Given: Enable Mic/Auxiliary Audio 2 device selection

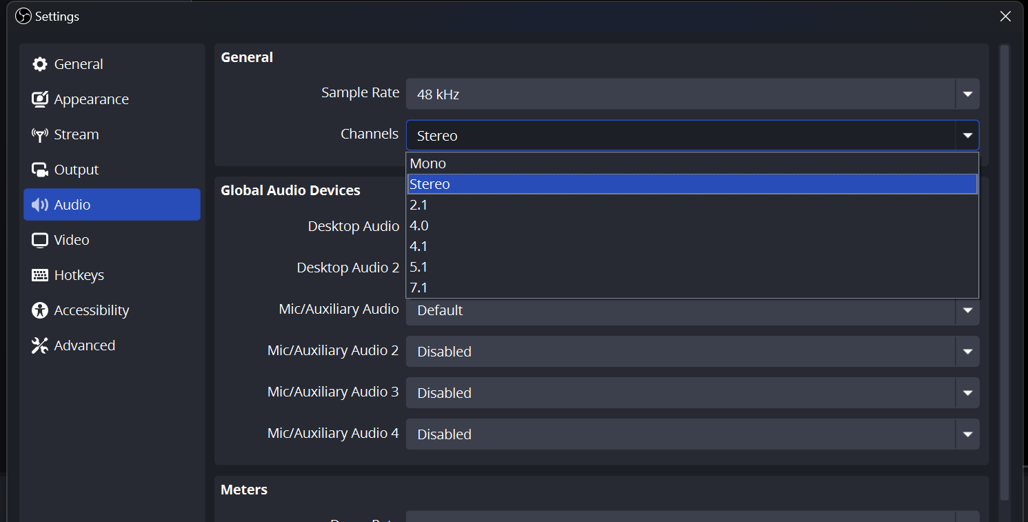Looking at the screenshot, I should pos(967,351).
